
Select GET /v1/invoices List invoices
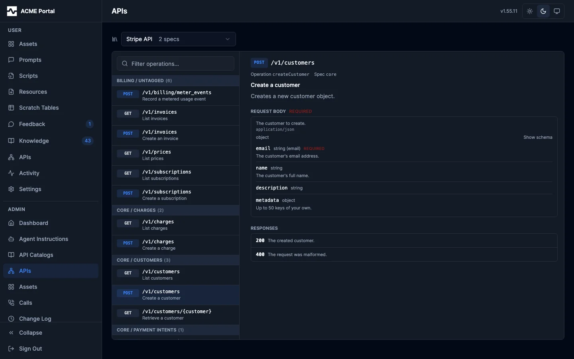pyautogui.click(x=176, y=116)
